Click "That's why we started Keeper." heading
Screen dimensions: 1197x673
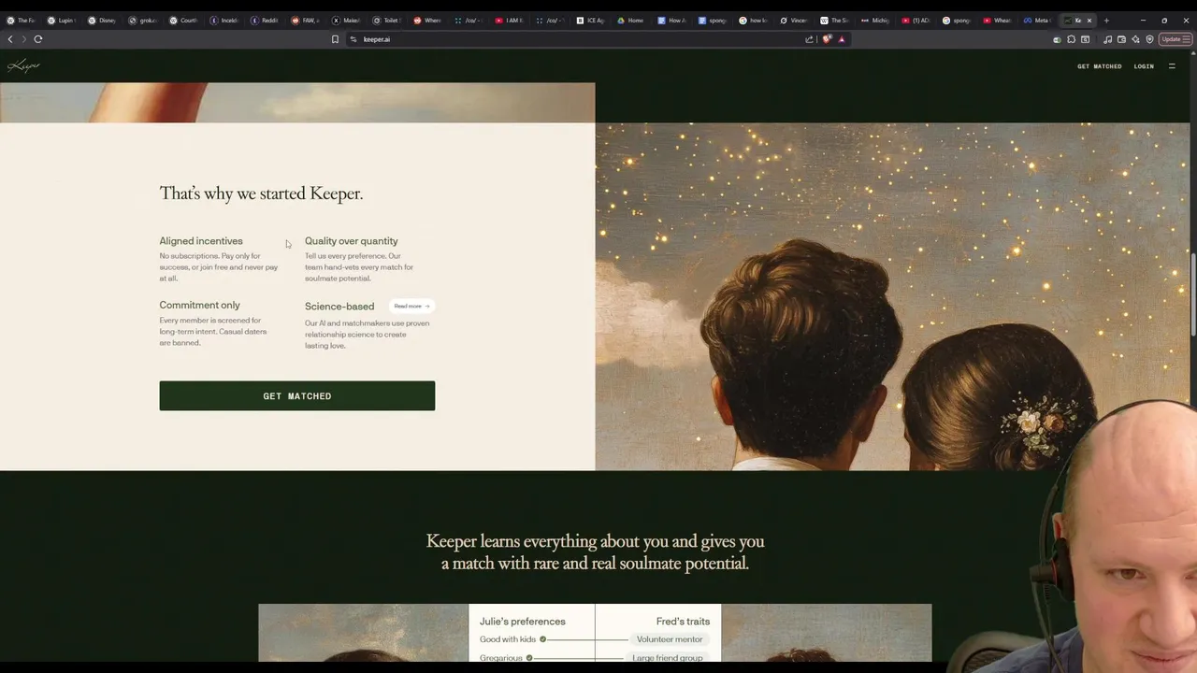click(261, 193)
